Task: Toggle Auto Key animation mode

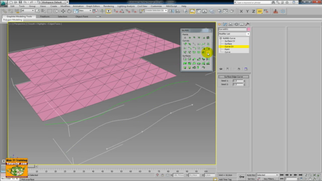Action: pos(251,175)
